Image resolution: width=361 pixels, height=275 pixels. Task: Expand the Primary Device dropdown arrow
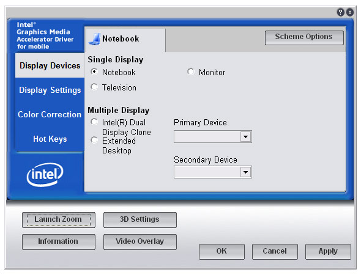pos(245,137)
